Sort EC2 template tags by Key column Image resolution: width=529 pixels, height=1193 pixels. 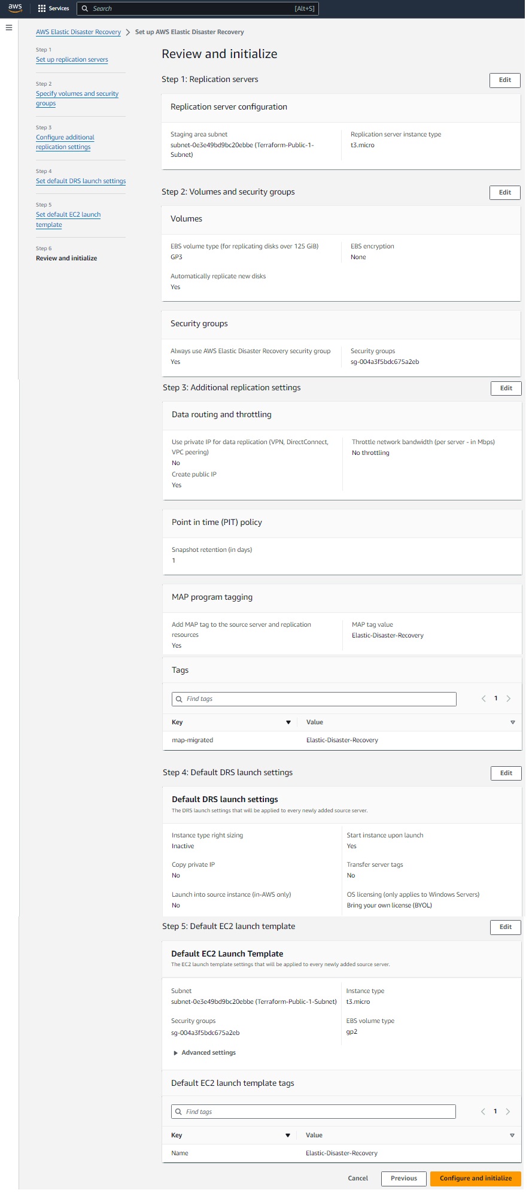pos(287,1136)
